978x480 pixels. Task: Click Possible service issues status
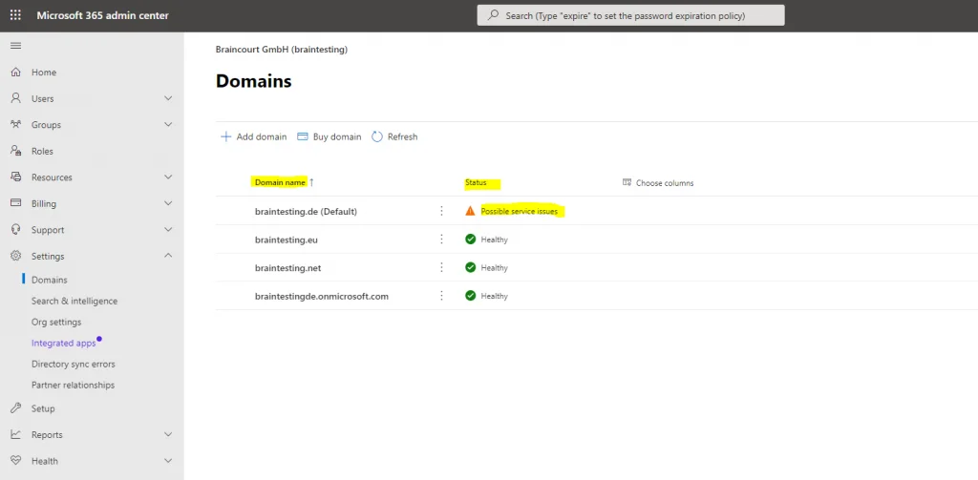519,211
